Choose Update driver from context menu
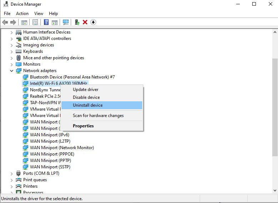 point(102,90)
